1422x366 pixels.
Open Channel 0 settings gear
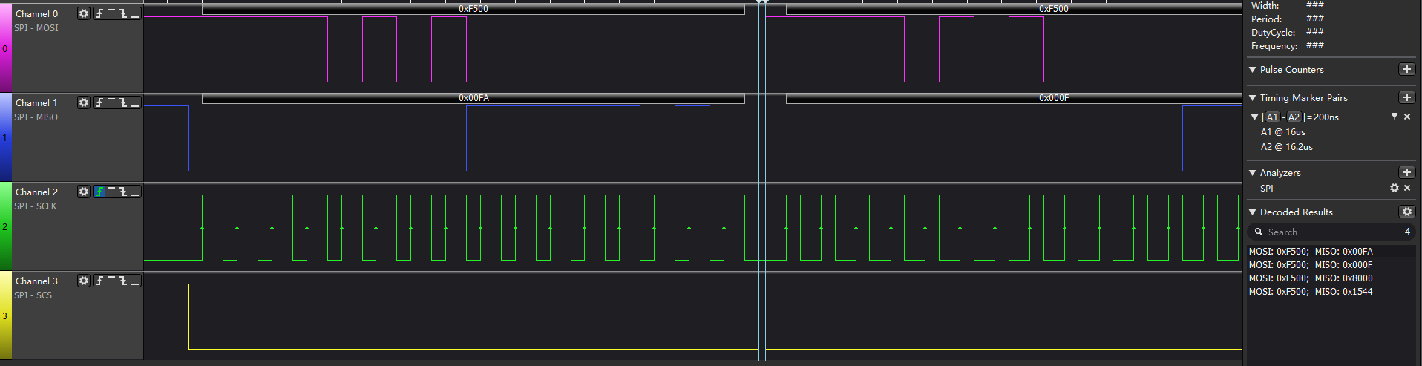(x=84, y=13)
